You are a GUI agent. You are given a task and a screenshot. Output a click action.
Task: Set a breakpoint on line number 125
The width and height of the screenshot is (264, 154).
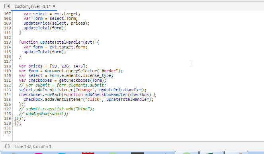(x=8, y=100)
